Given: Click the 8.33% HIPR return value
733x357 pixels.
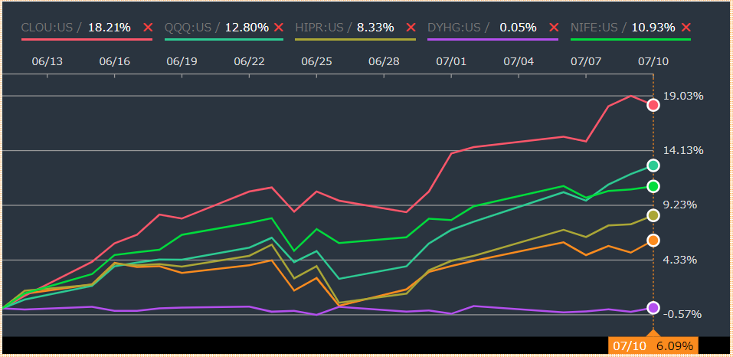Looking at the screenshot, I should pos(375,28).
